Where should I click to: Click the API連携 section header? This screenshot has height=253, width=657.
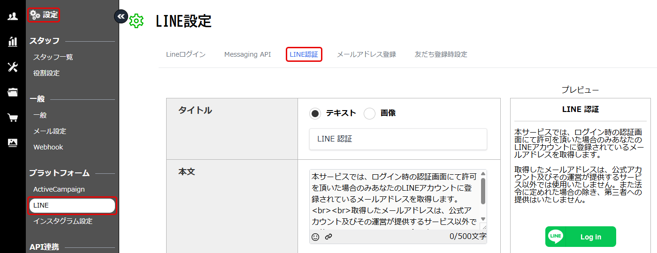click(44, 247)
